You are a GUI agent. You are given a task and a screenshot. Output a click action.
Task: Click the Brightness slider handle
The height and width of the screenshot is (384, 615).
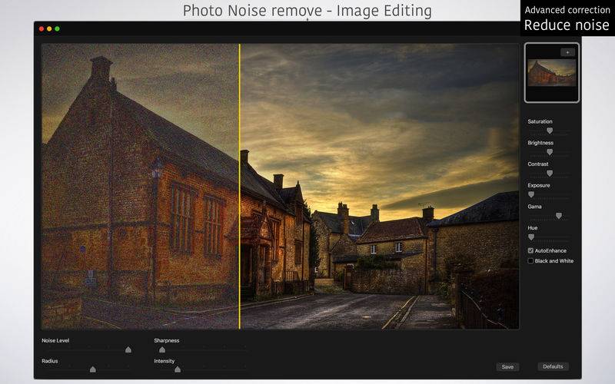click(550, 151)
